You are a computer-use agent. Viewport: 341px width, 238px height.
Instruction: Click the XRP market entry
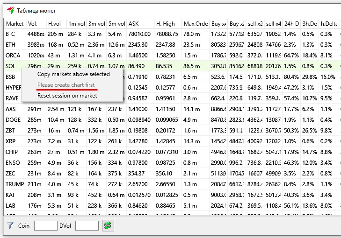(x=11, y=141)
